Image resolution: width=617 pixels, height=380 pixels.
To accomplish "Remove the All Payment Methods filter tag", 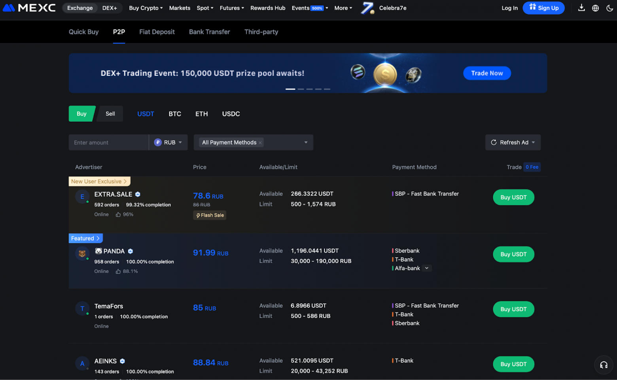I will [260, 143].
